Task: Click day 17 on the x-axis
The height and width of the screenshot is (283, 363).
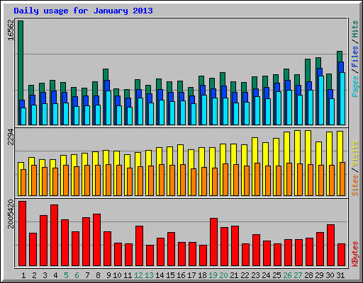Action: pos(191,275)
